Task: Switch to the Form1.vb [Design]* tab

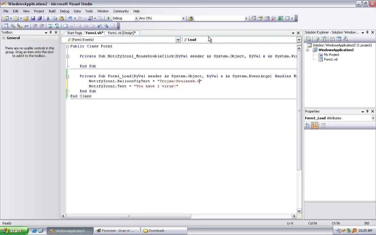Action: pos(122,33)
